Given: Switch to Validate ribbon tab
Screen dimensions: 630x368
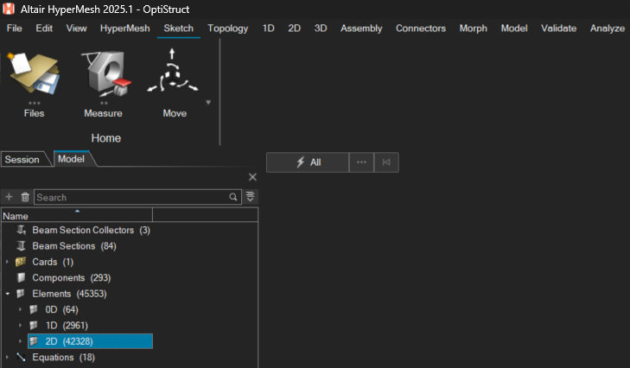Looking at the screenshot, I should [x=558, y=29].
